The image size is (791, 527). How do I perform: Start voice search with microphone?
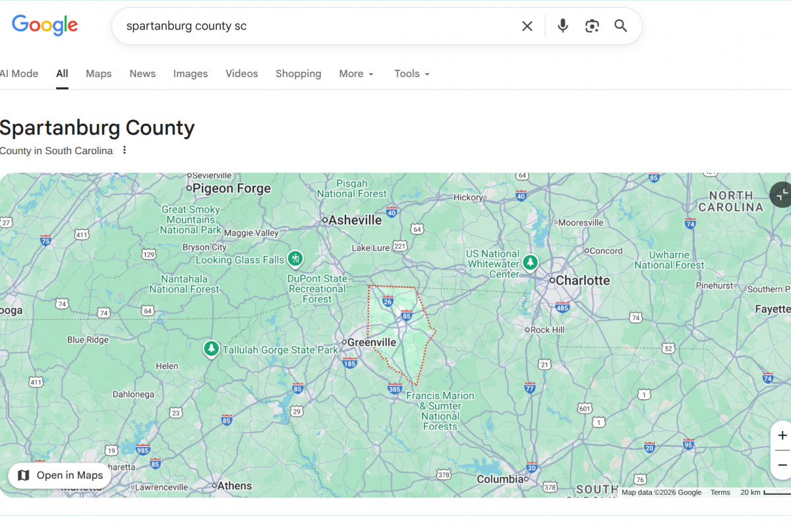click(562, 26)
